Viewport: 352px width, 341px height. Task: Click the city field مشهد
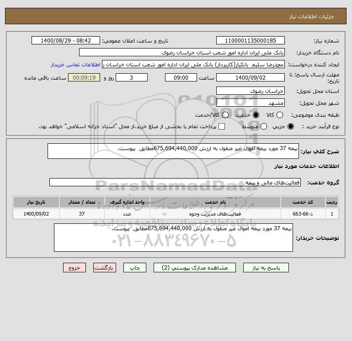251,103
